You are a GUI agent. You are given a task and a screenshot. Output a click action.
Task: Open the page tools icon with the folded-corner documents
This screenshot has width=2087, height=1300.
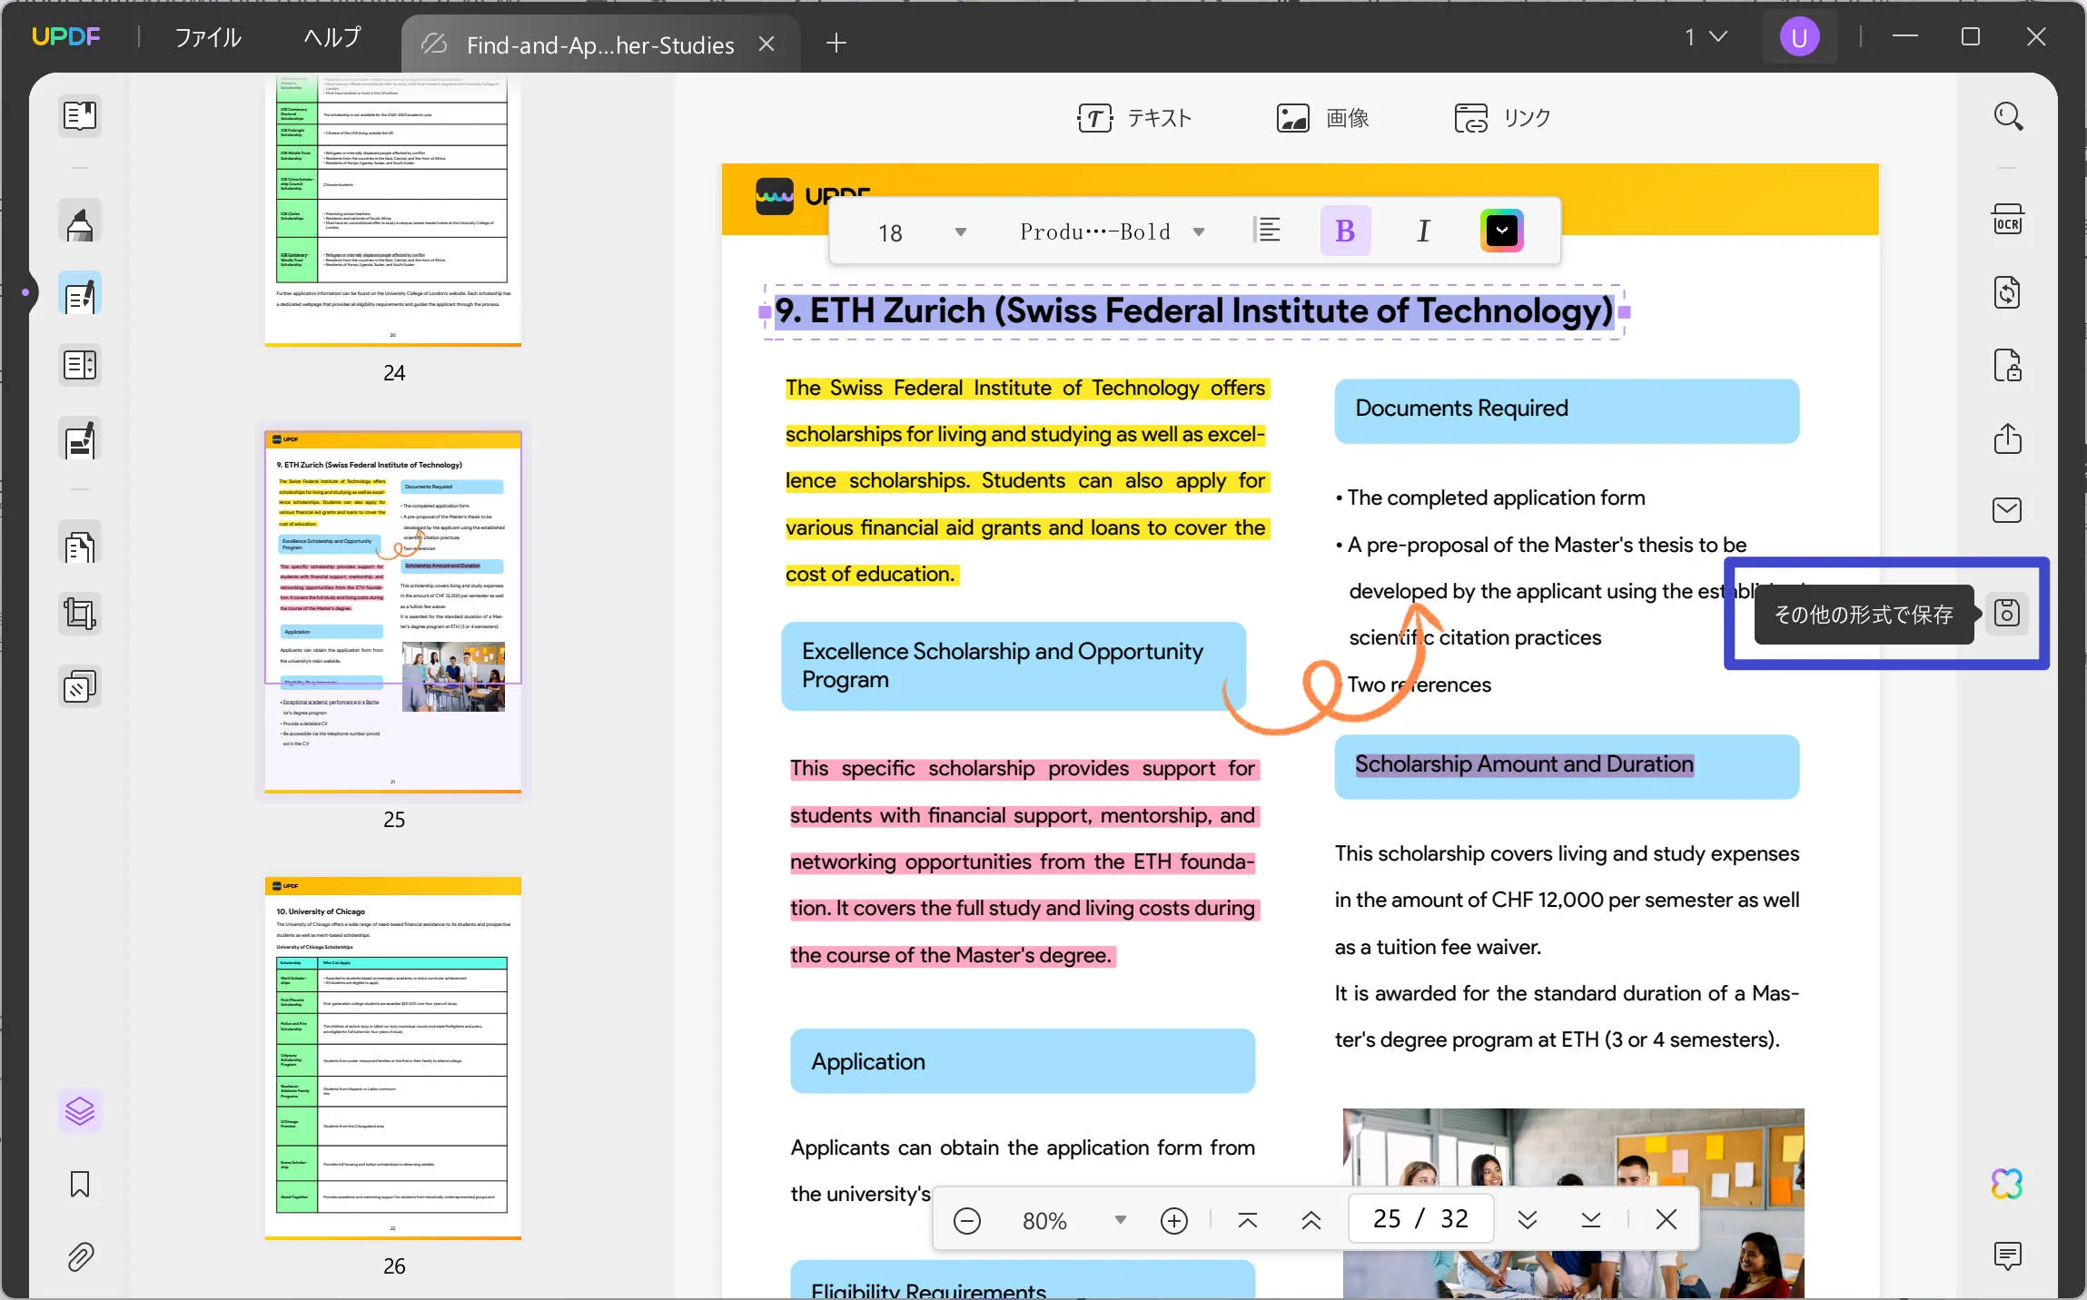click(80, 545)
